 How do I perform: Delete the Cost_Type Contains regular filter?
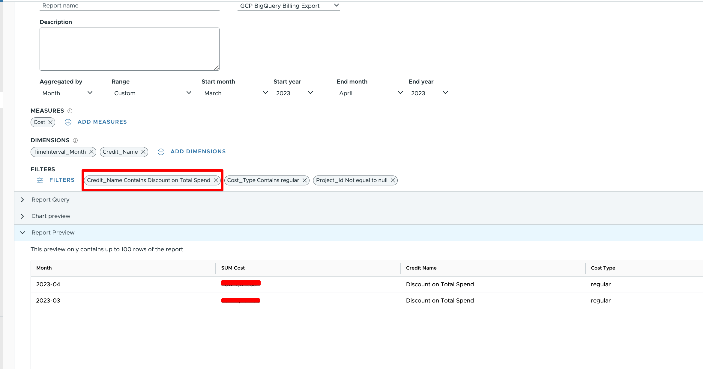click(305, 180)
